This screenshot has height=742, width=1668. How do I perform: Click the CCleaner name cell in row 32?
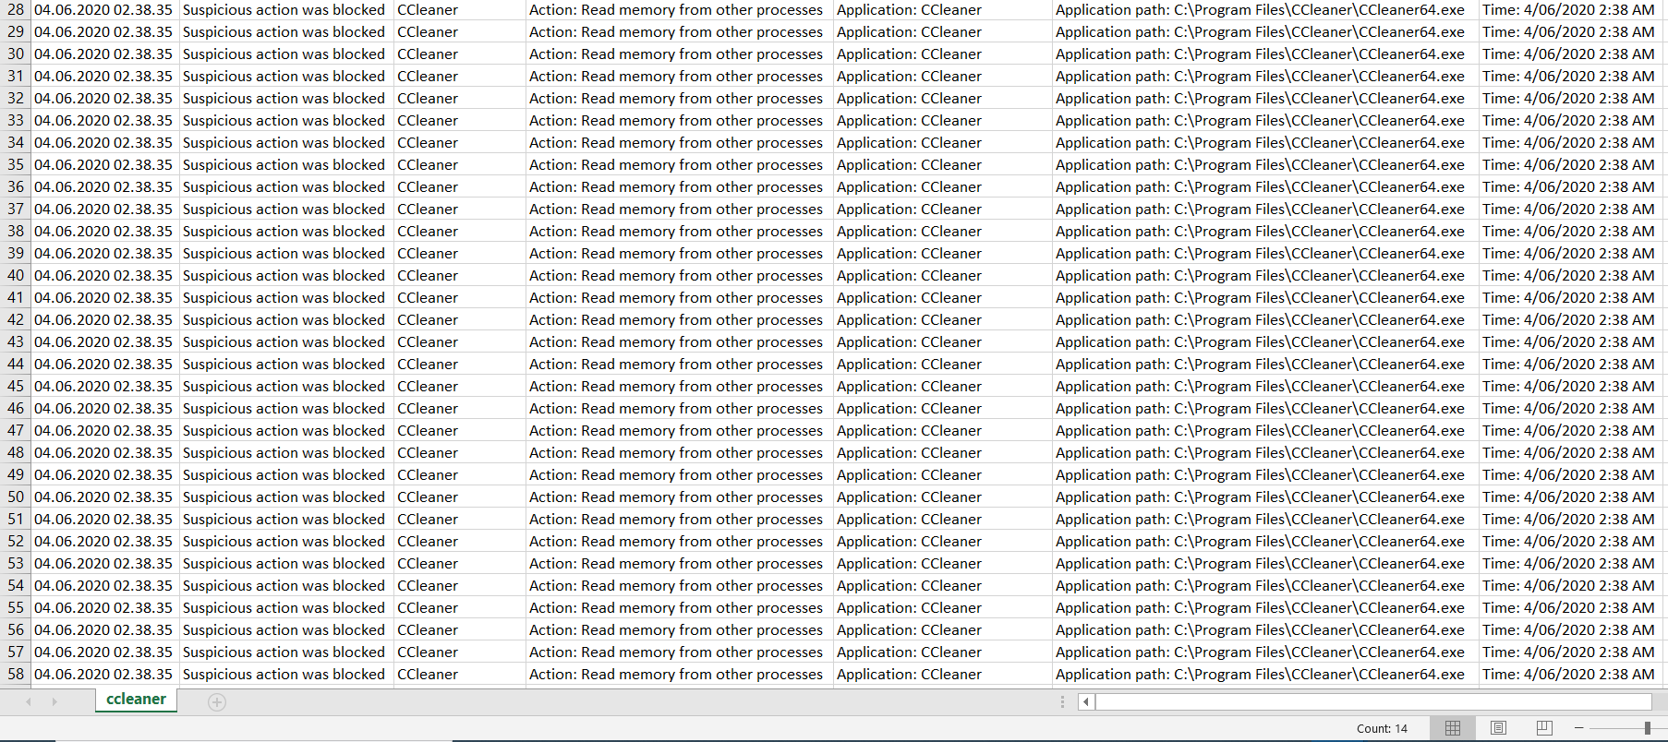click(460, 98)
